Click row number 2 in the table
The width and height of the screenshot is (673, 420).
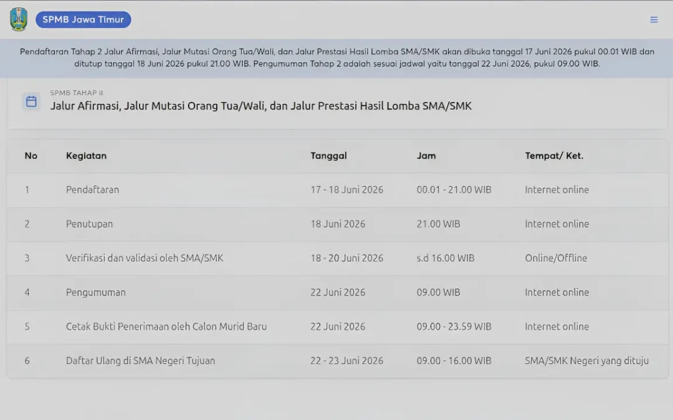27,224
